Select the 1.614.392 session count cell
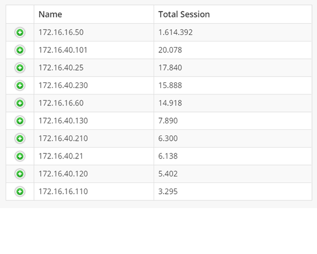Image resolution: width=317 pixels, height=254 pixels. tap(233, 32)
